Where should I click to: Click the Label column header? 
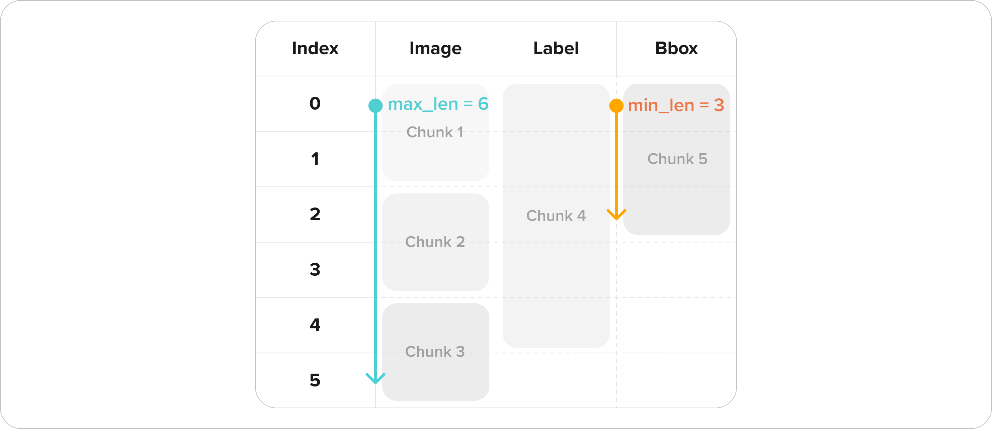coord(556,49)
